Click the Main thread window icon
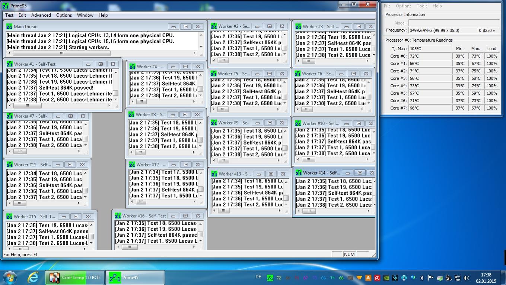506x285 pixels. point(9,26)
